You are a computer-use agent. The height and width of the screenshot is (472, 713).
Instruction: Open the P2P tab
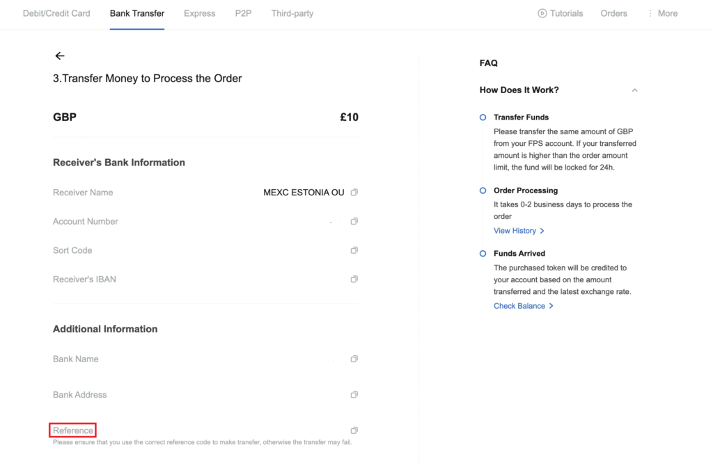(x=243, y=14)
